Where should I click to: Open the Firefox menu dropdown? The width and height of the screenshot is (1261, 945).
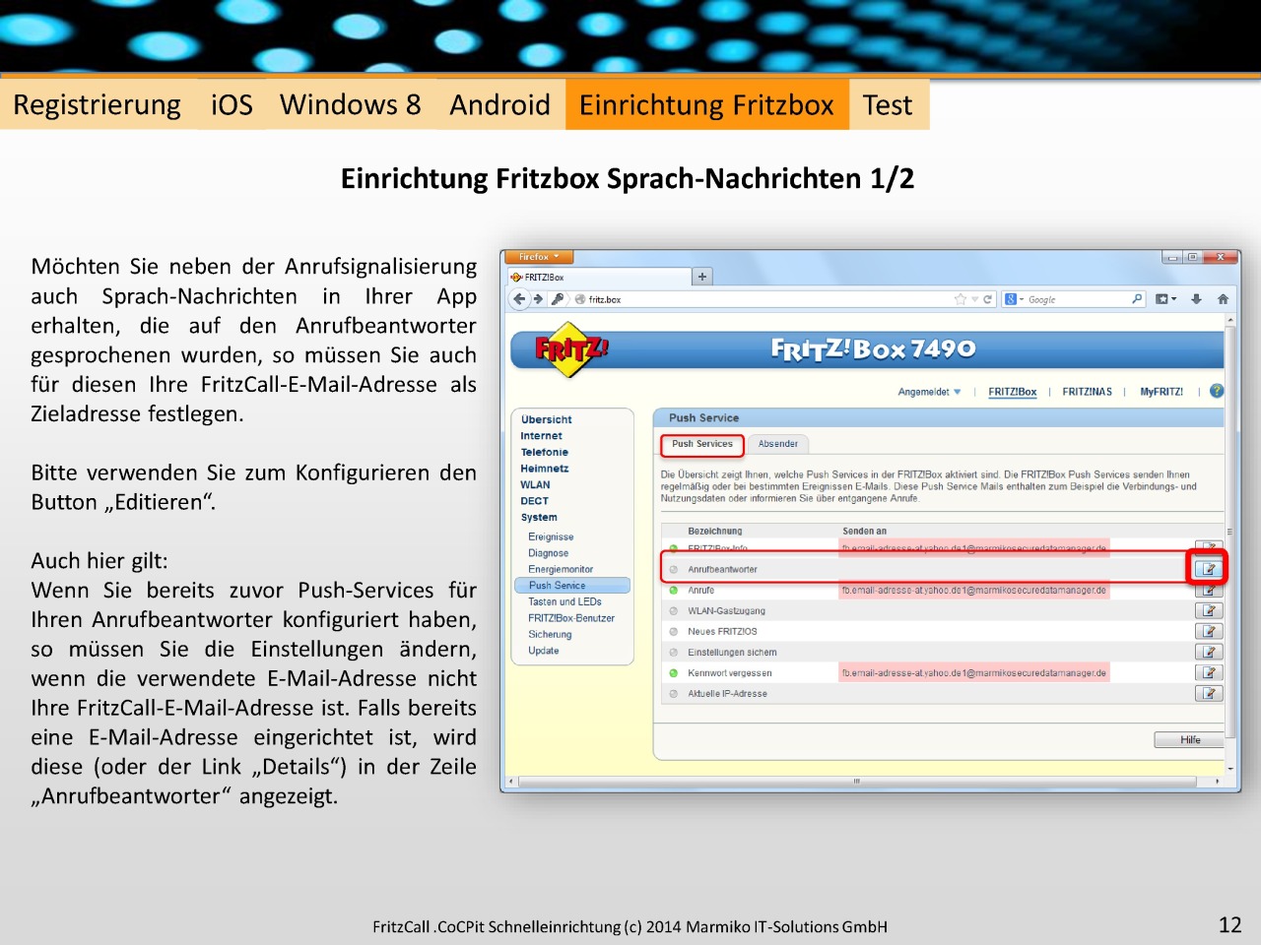click(x=539, y=257)
